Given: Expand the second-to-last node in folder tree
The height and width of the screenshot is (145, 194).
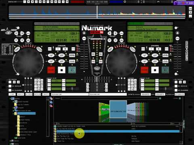Looking at the screenshot, I should pos(10,141).
